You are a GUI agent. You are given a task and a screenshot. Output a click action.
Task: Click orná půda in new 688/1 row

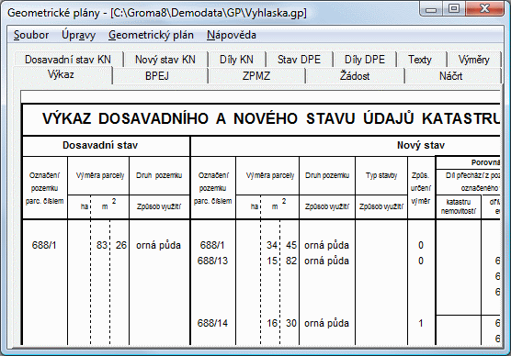pyautogui.click(x=326, y=245)
